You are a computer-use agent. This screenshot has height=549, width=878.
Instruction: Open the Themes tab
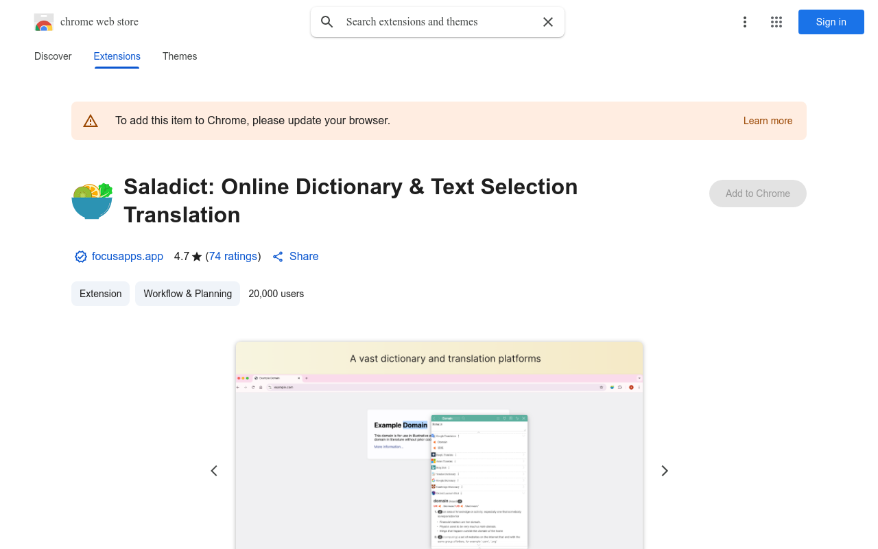coord(180,56)
